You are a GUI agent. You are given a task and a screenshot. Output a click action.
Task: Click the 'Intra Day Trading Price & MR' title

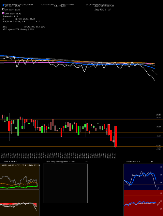60,162
